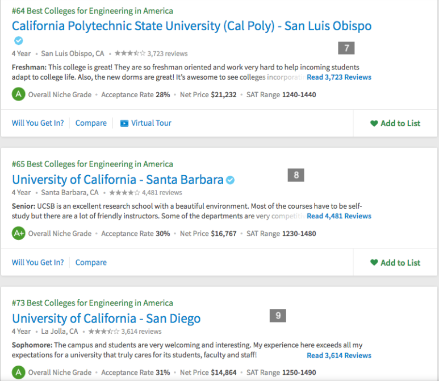Click San Luis Obispo, CA location text
439x381 pixels.
(x=73, y=53)
